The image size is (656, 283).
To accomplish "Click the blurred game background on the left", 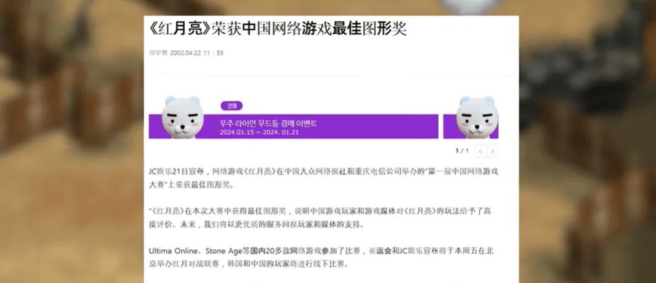I will coord(72,141).
